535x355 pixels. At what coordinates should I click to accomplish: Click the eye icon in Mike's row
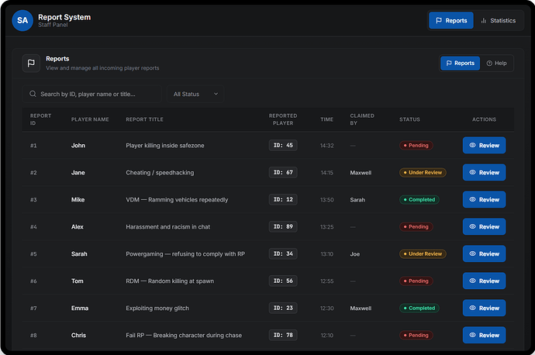pos(471,200)
